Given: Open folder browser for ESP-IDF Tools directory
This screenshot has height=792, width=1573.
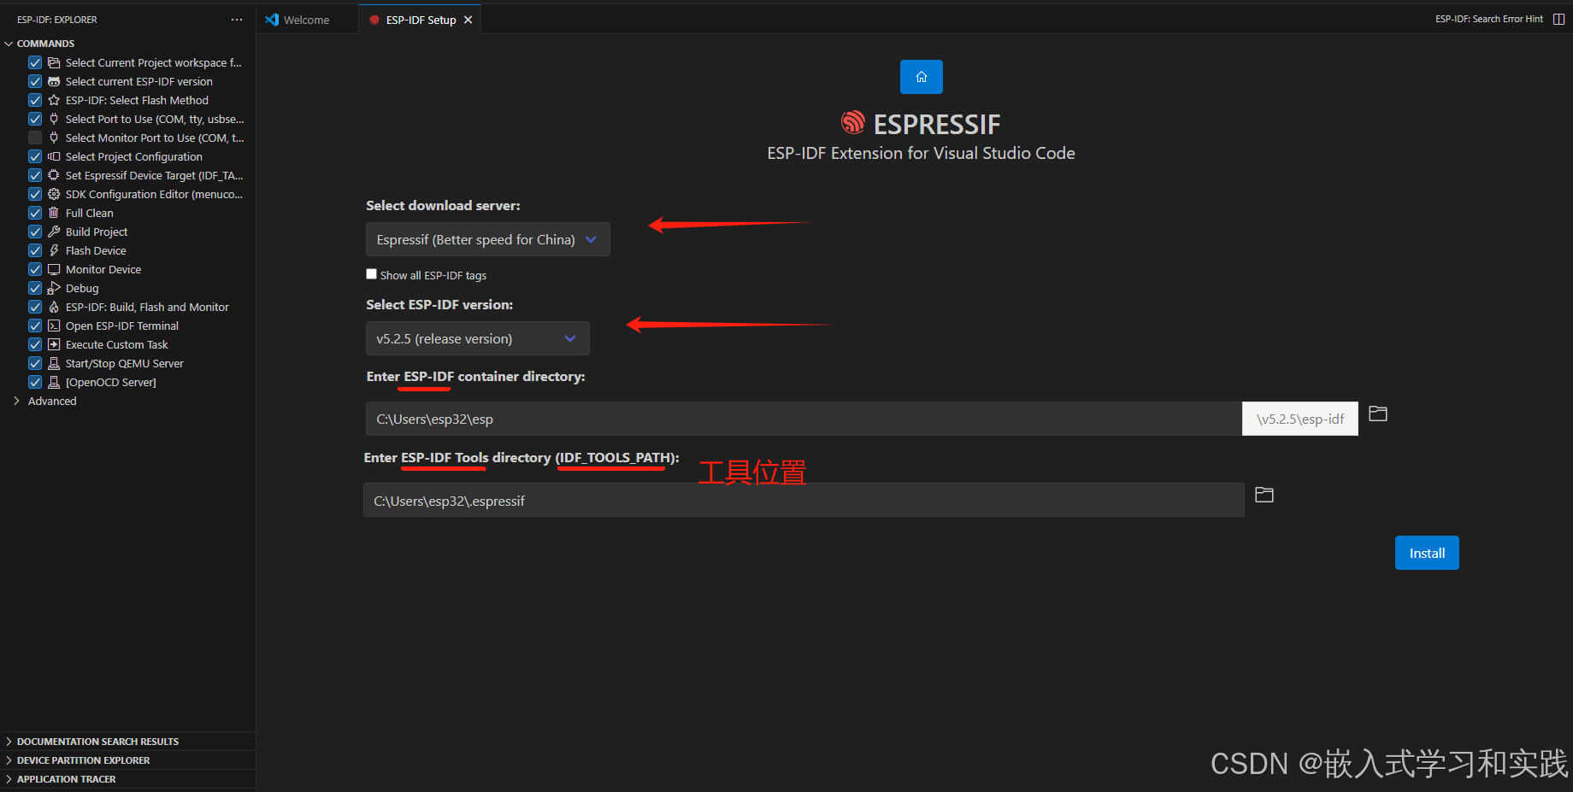Looking at the screenshot, I should (1264, 495).
